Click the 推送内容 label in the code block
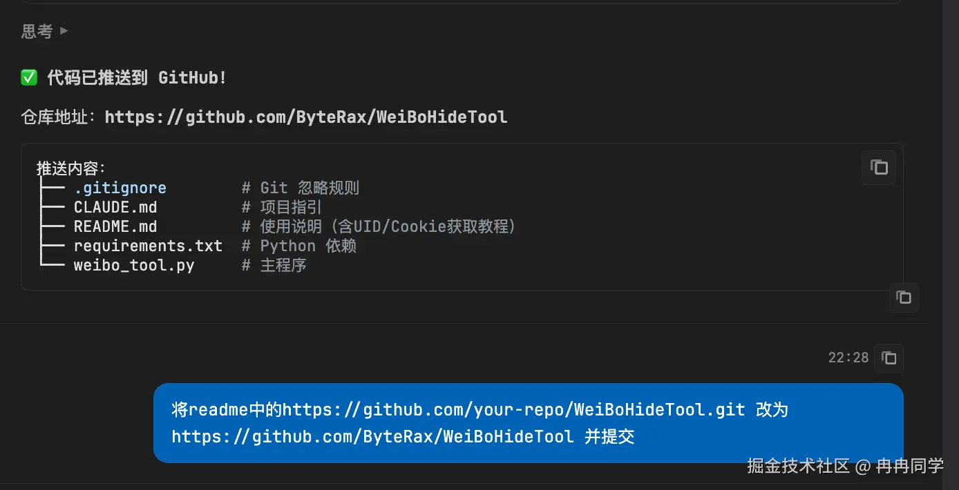The image size is (959, 490). (70, 169)
